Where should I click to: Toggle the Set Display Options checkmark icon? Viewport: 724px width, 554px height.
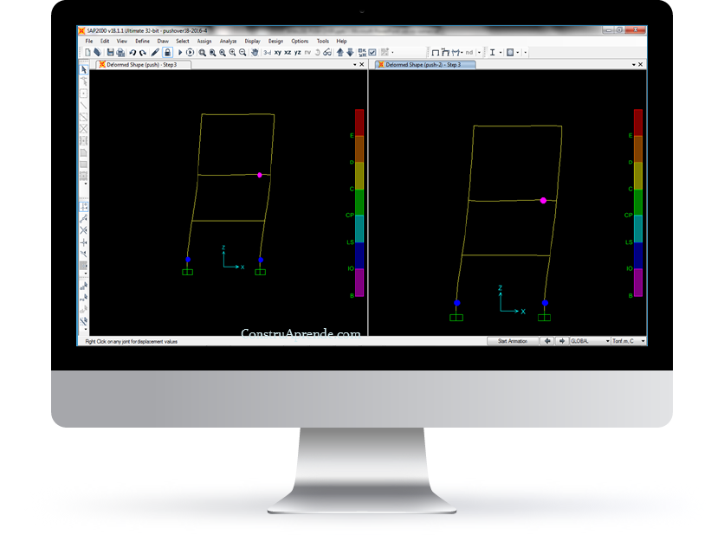372,53
